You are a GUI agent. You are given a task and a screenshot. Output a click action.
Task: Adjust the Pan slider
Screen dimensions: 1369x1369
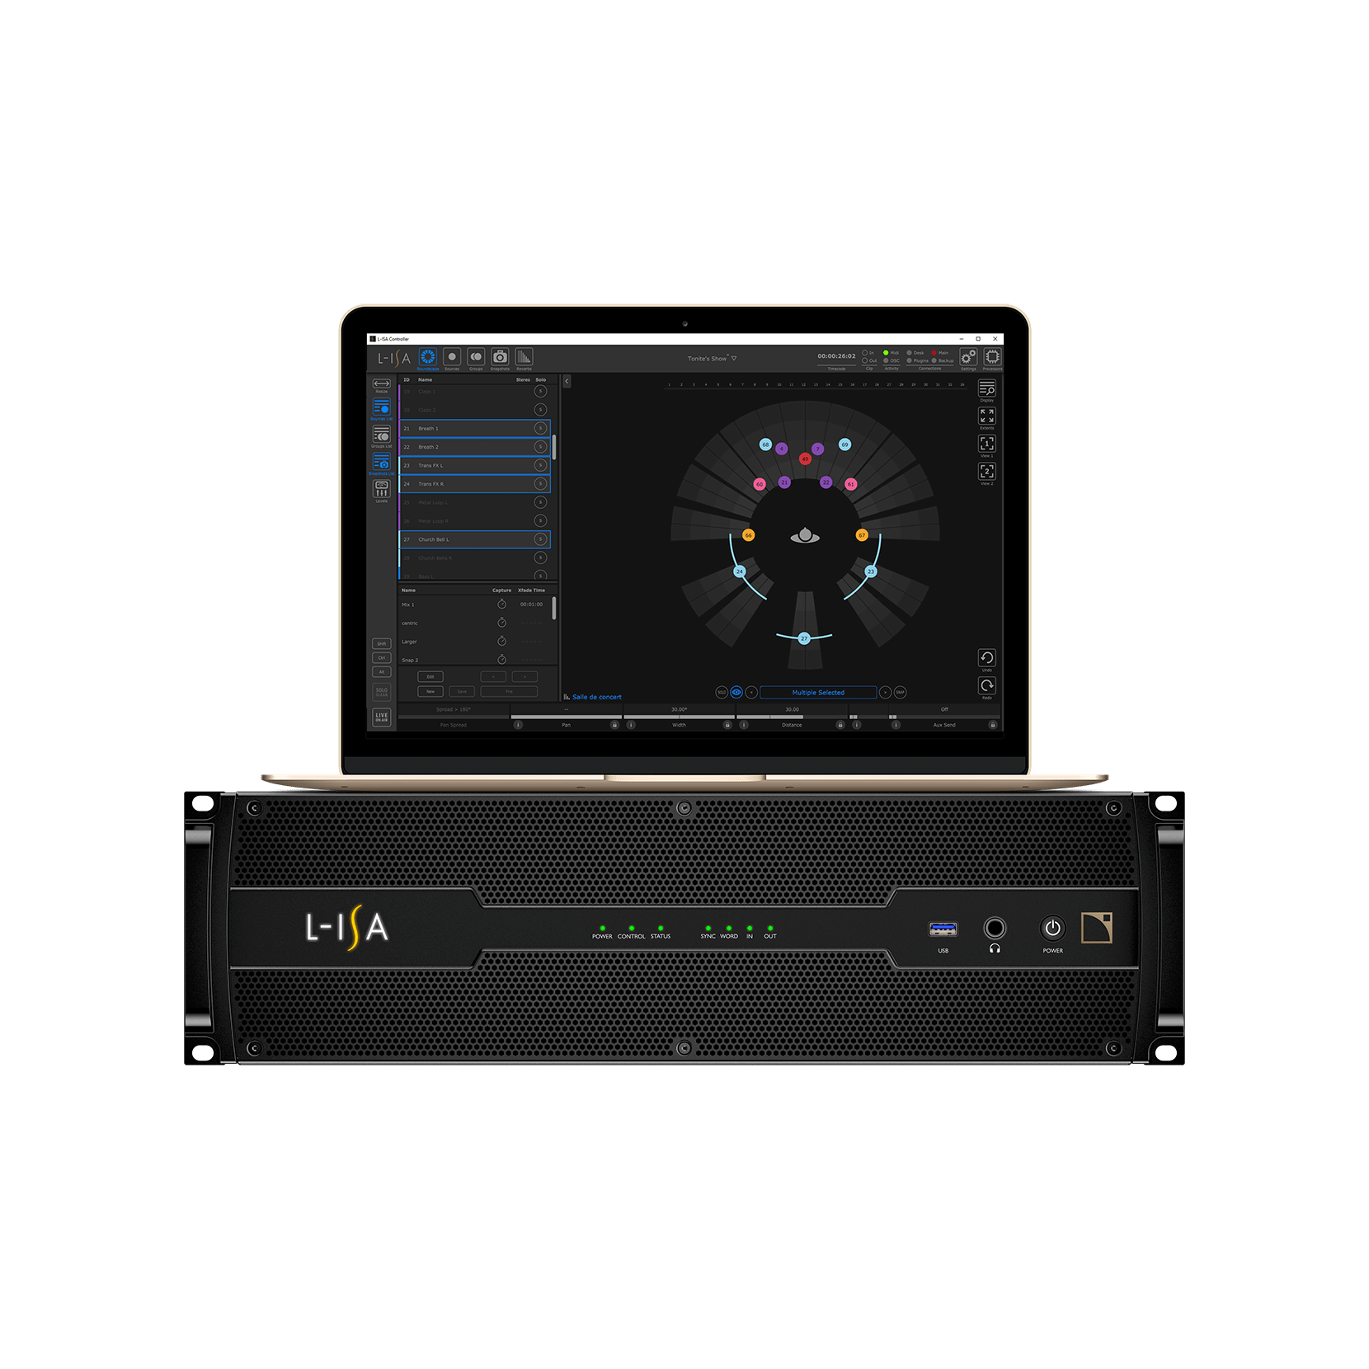point(567,717)
